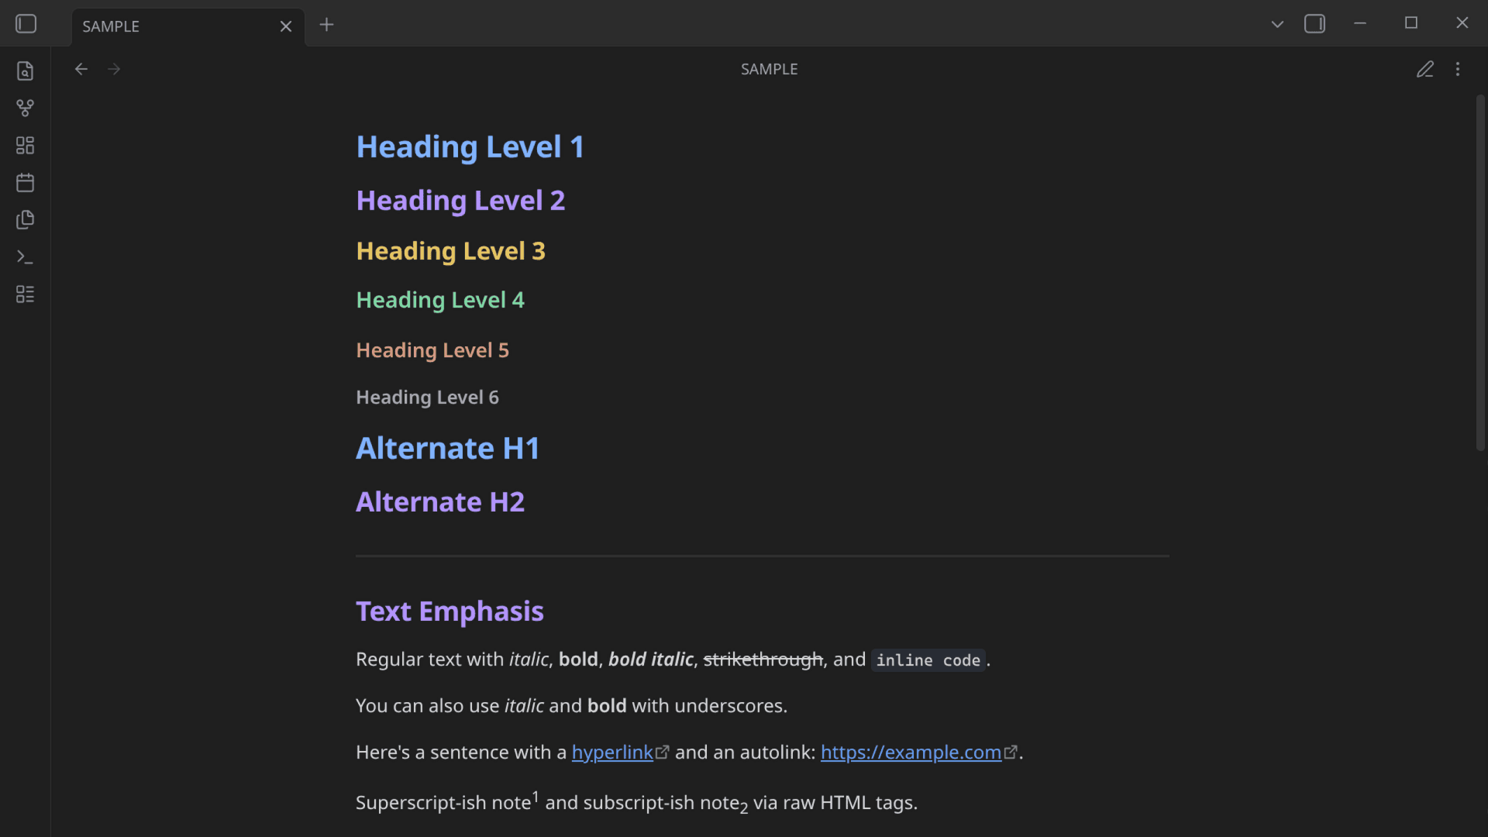The image size is (1488, 837).
Task: Minimize the application window
Action: 1359,23
